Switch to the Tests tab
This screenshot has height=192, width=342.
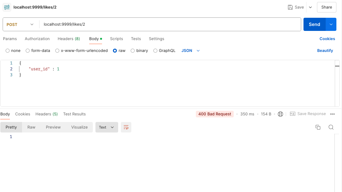pos(136,39)
